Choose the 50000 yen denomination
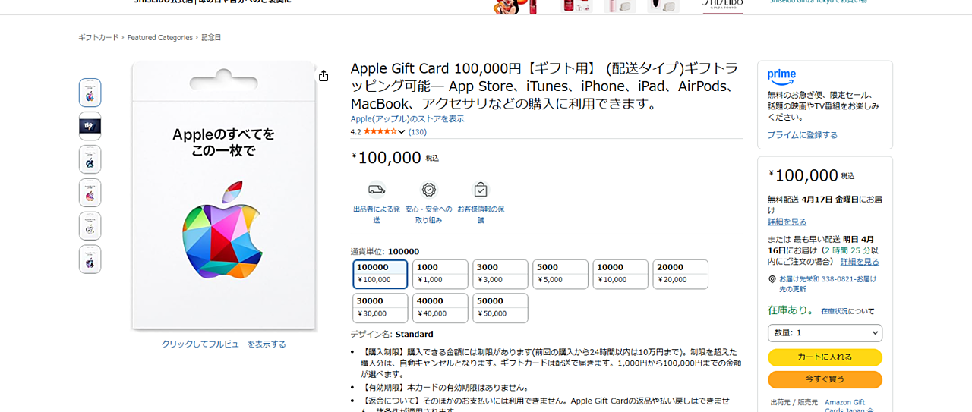The image size is (972, 412). [x=500, y=308]
